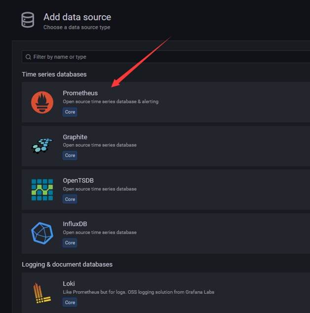Screen dimensions: 310x313
Task: Click the OpenTSDB grid logo icon
Action: 42,190
